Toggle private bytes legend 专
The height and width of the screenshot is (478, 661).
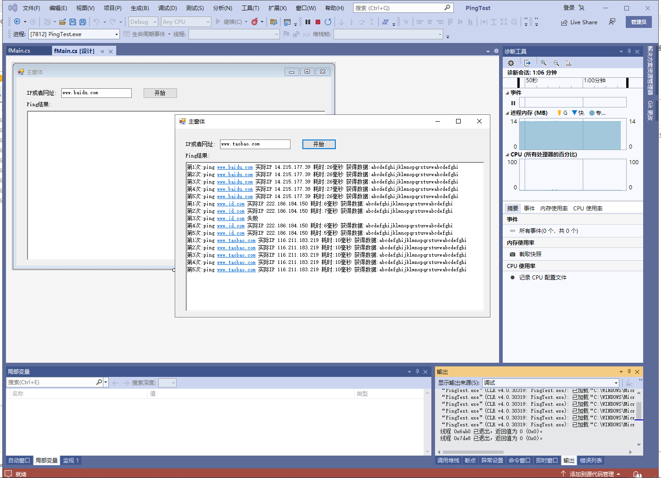(x=597, y=113)
